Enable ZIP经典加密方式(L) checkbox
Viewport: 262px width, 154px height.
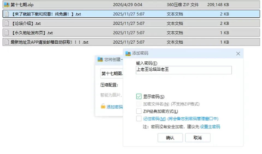pyautogui.click(x=139, y=111)
